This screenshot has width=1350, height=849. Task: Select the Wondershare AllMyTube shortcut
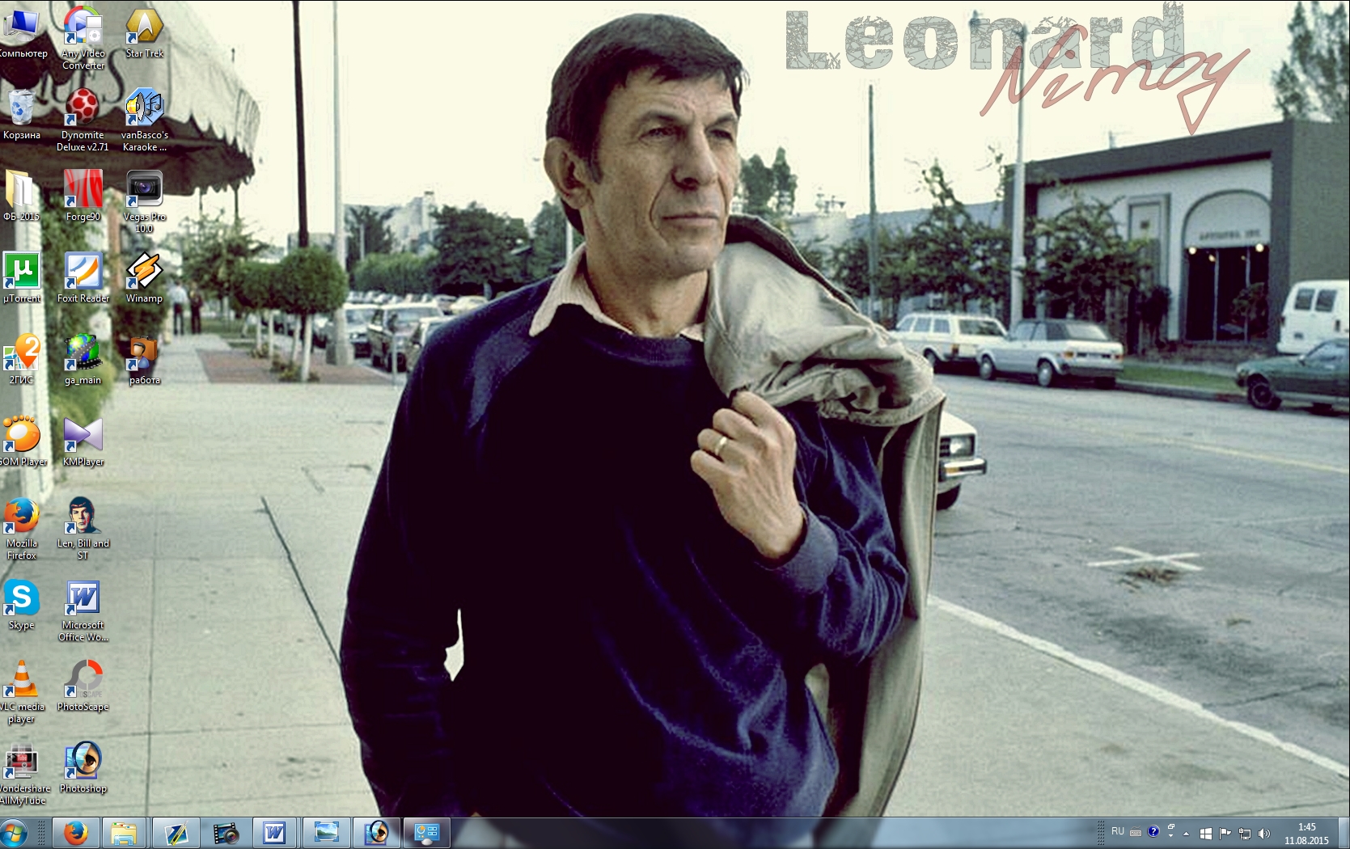[22, 774]
